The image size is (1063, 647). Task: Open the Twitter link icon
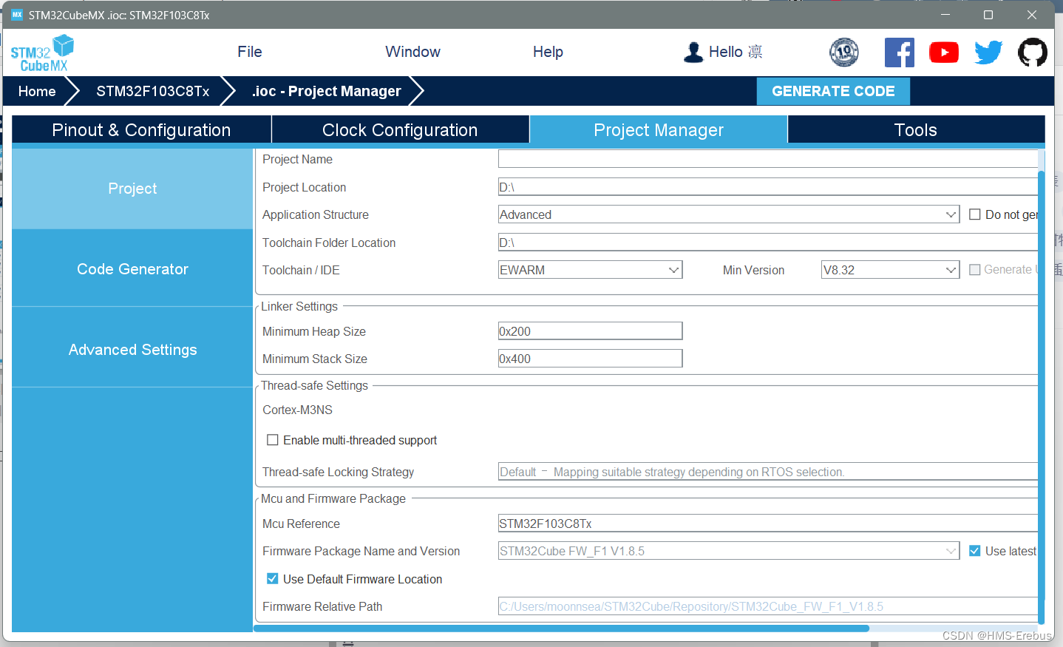tap(988, 52)
